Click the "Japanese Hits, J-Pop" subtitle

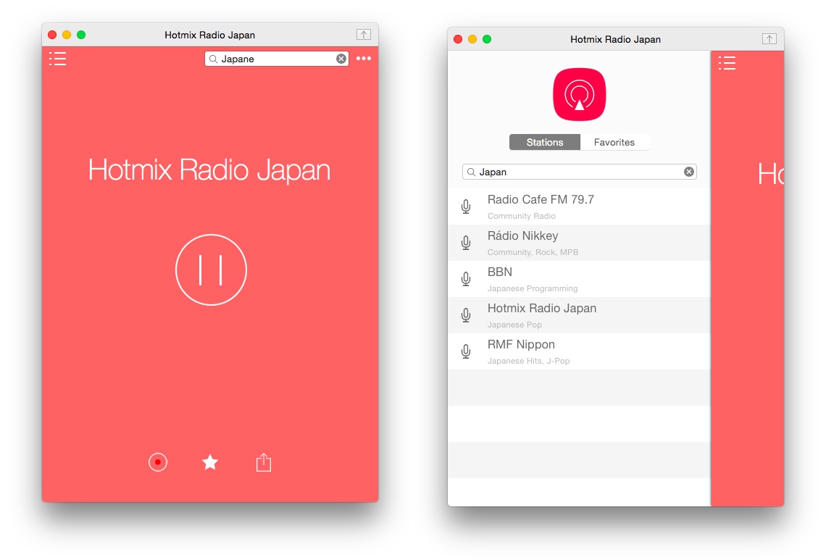pyautogui.click(x=528, y=361)
